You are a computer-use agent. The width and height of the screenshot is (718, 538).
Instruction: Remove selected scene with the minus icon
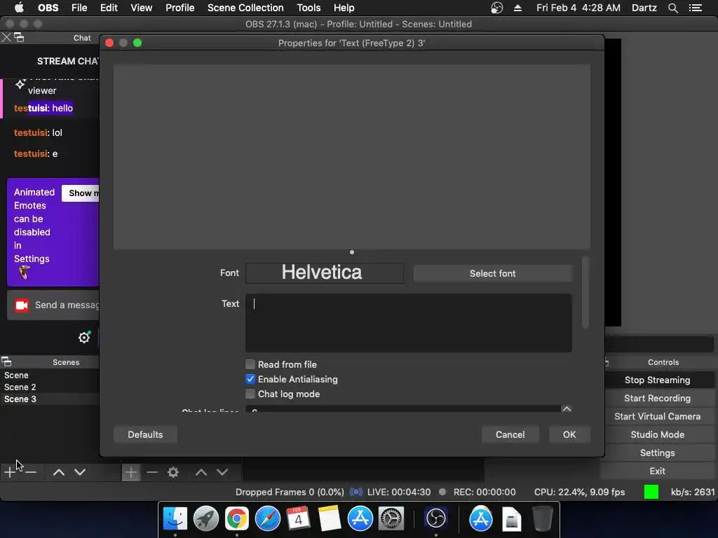click(x=31, y=471)
